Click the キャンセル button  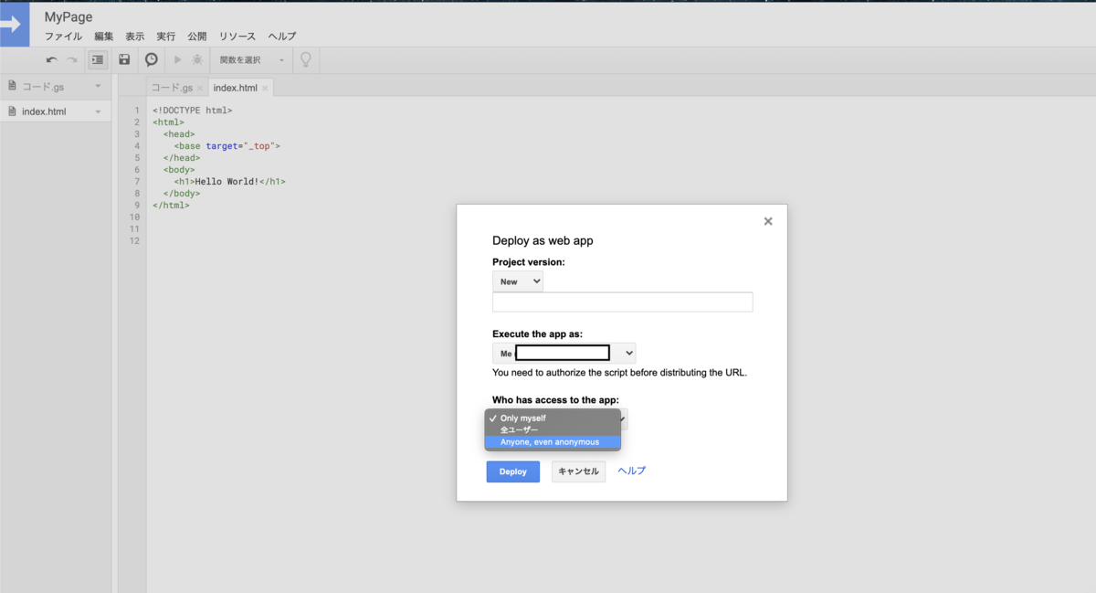578,471
